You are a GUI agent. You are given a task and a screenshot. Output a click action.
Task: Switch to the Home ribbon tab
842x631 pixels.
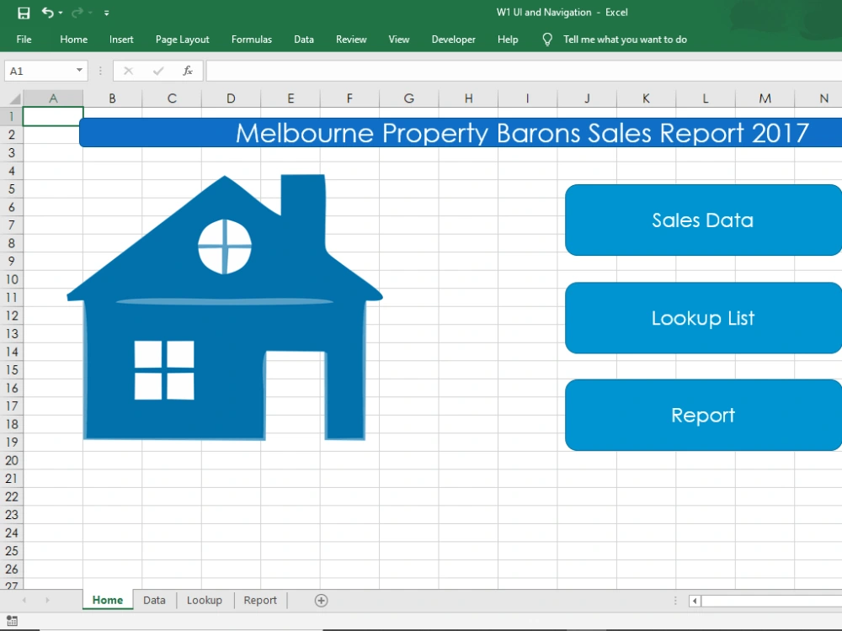73,40
